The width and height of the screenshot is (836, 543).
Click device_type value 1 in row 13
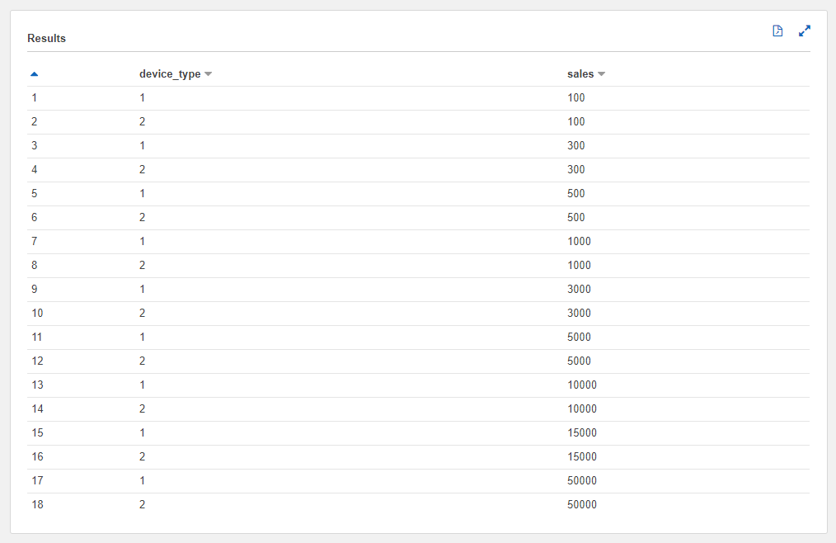(x=143, y=385)
